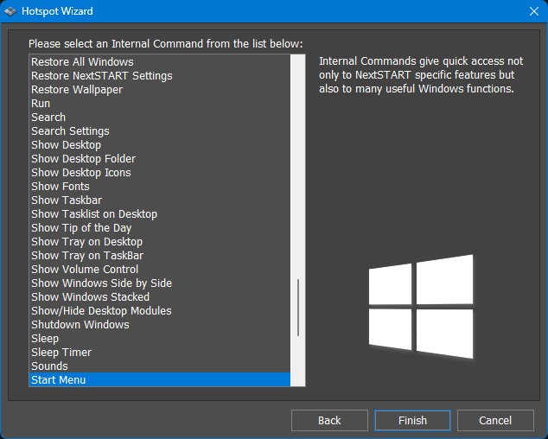Close the Hotspot Wizard dialog
The image size is (548, 439).
(533, 11)
